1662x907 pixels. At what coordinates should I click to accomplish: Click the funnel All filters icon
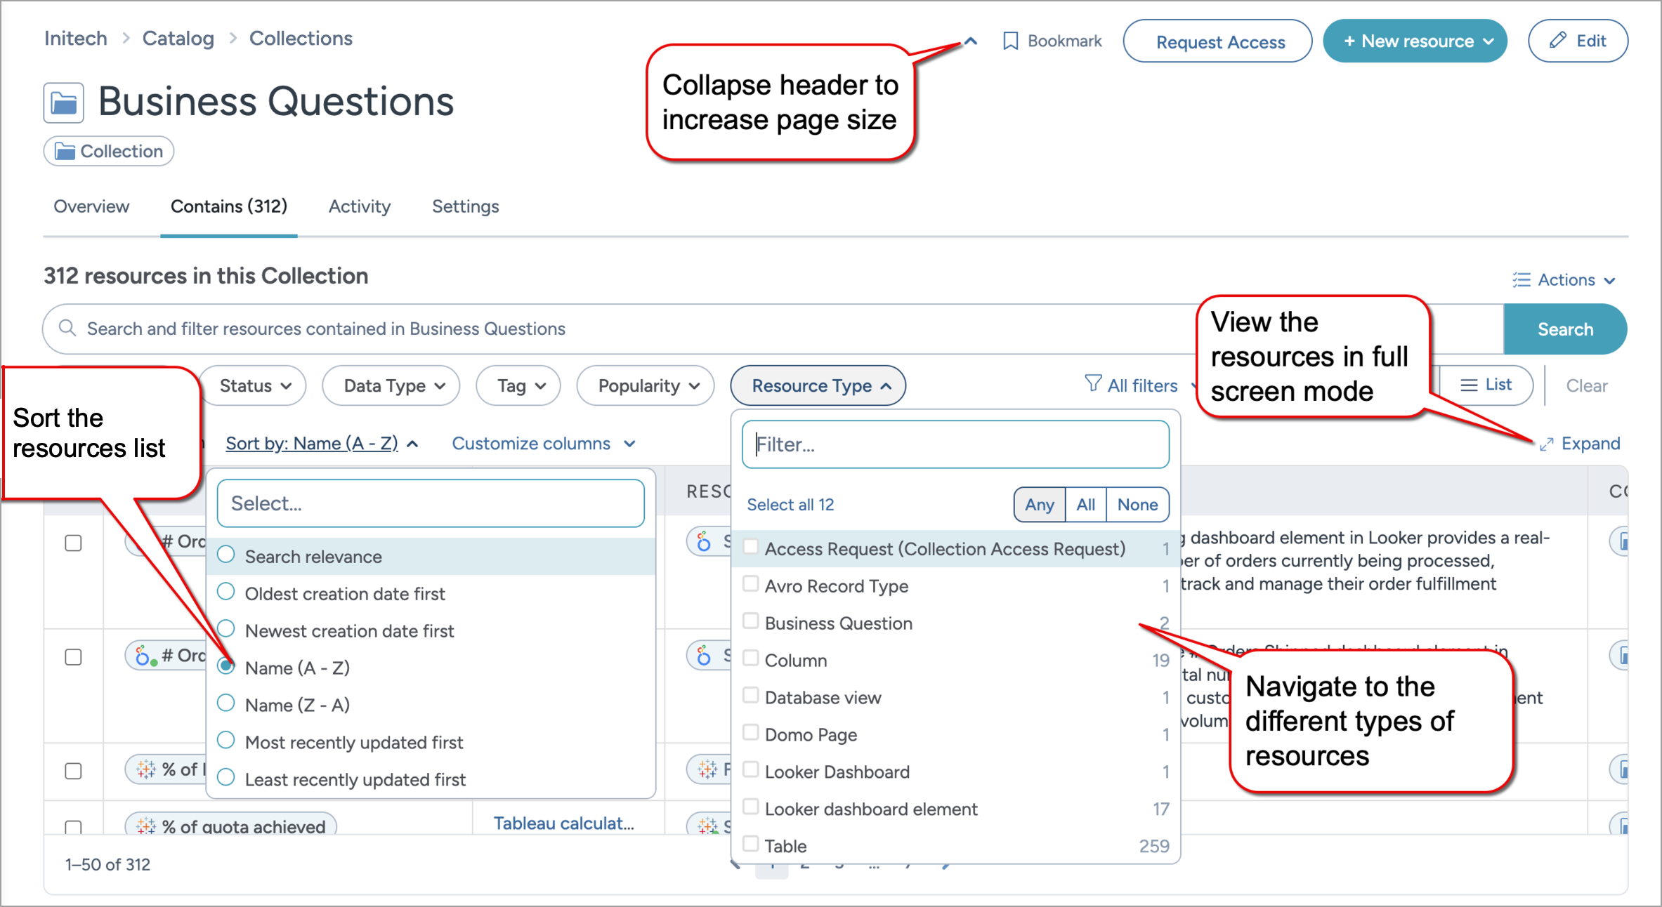coord(1093,384)
